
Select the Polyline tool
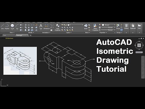point(7,27)
